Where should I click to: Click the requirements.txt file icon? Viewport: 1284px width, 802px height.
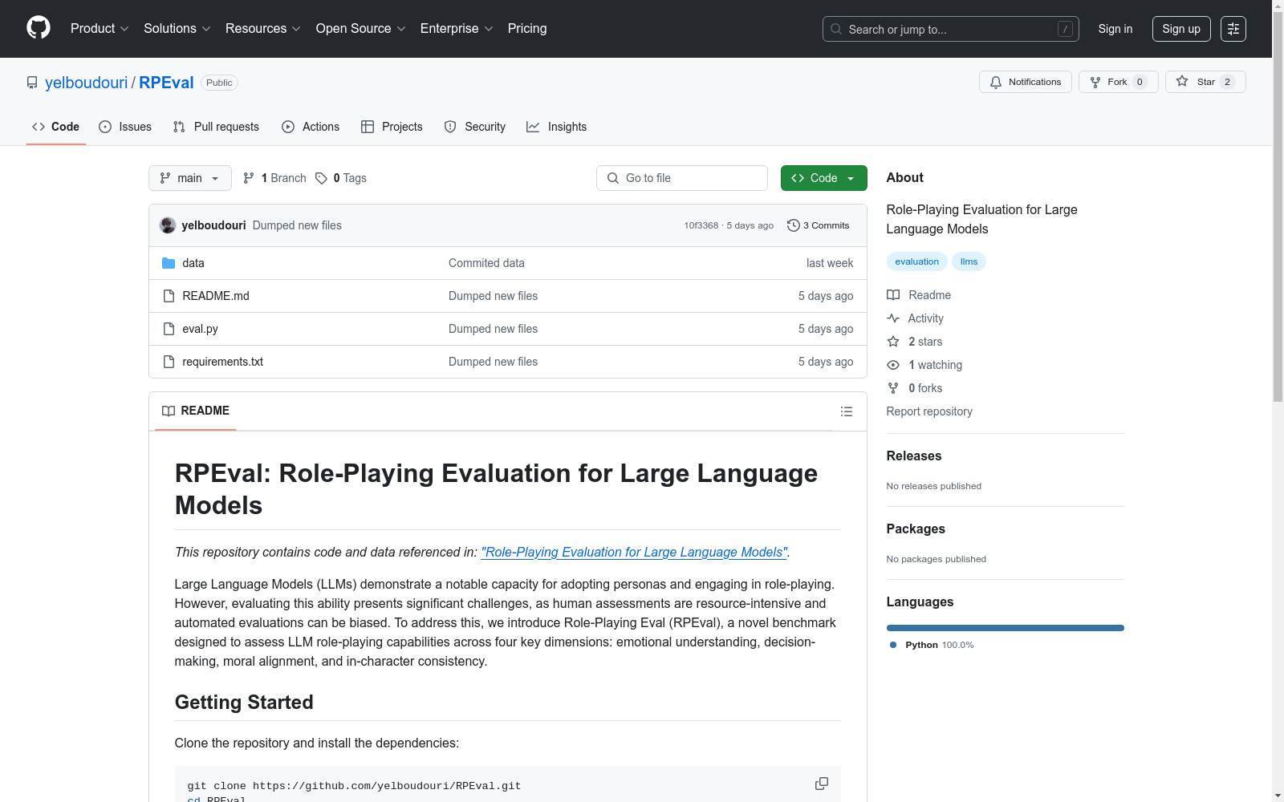coord(169,362)
